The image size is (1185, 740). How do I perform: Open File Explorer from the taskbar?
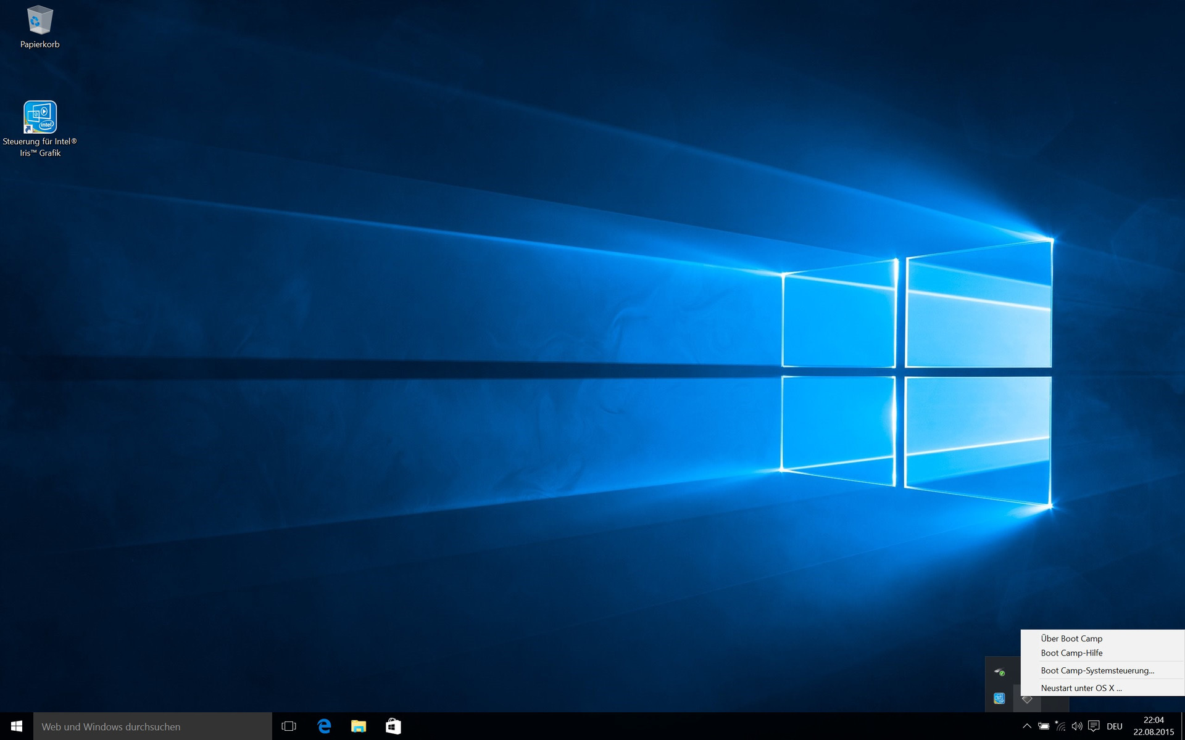pos(359,726)
